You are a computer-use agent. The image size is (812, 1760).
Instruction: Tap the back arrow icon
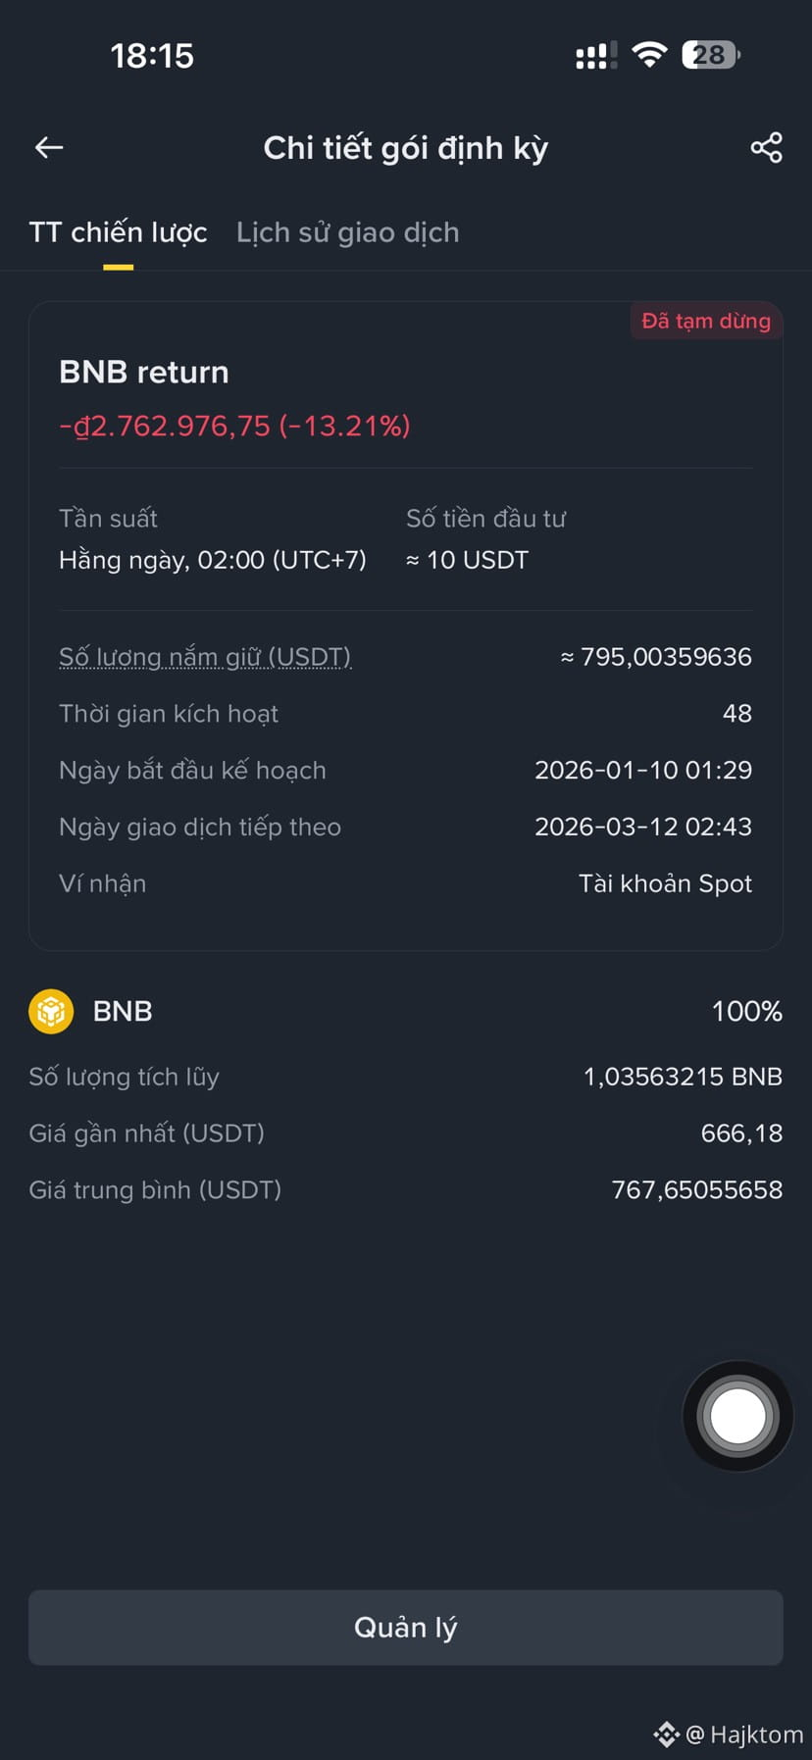coord(49,148)
